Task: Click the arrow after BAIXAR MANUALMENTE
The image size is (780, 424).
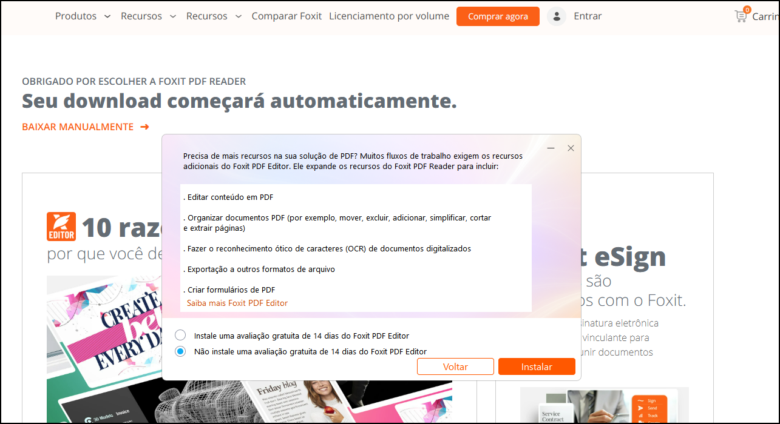Action: point(144,127)
